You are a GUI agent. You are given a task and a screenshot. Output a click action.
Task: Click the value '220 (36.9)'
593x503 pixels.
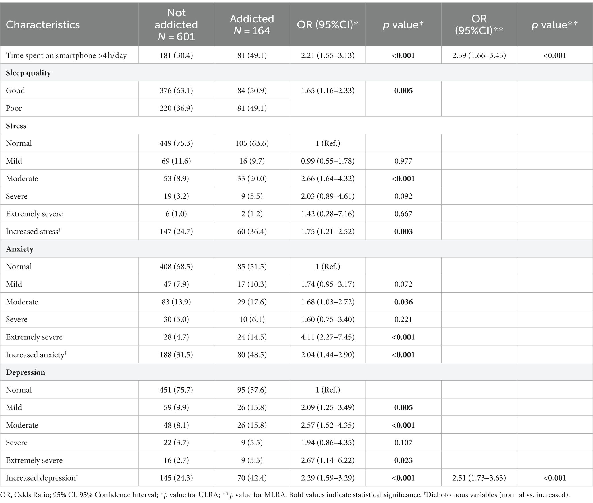pyautogui.click(x=176, y=108)
